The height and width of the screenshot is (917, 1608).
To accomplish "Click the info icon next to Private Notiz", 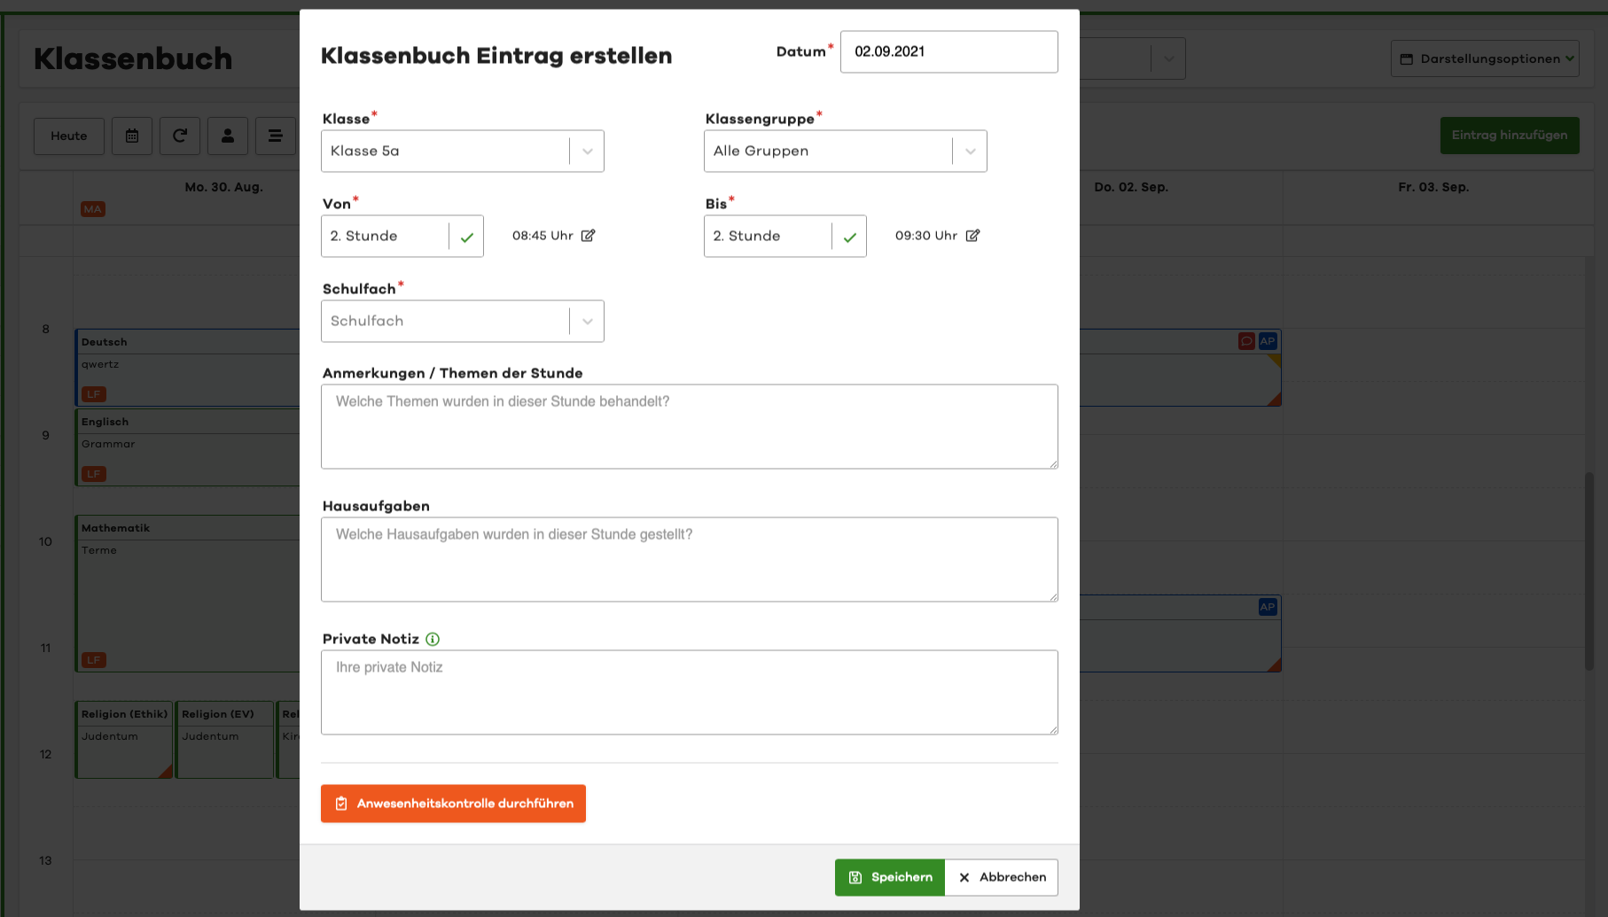I will click(433, 639).
